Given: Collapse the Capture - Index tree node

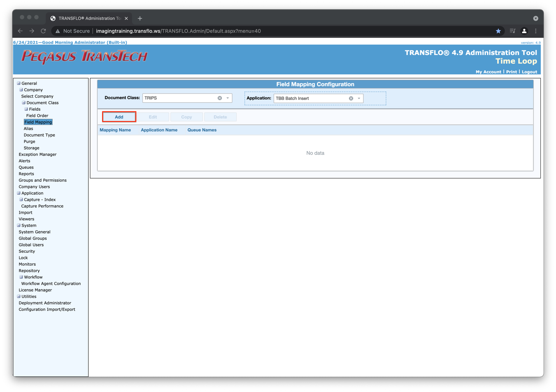Looking at the screenshot, I should 21,200.
